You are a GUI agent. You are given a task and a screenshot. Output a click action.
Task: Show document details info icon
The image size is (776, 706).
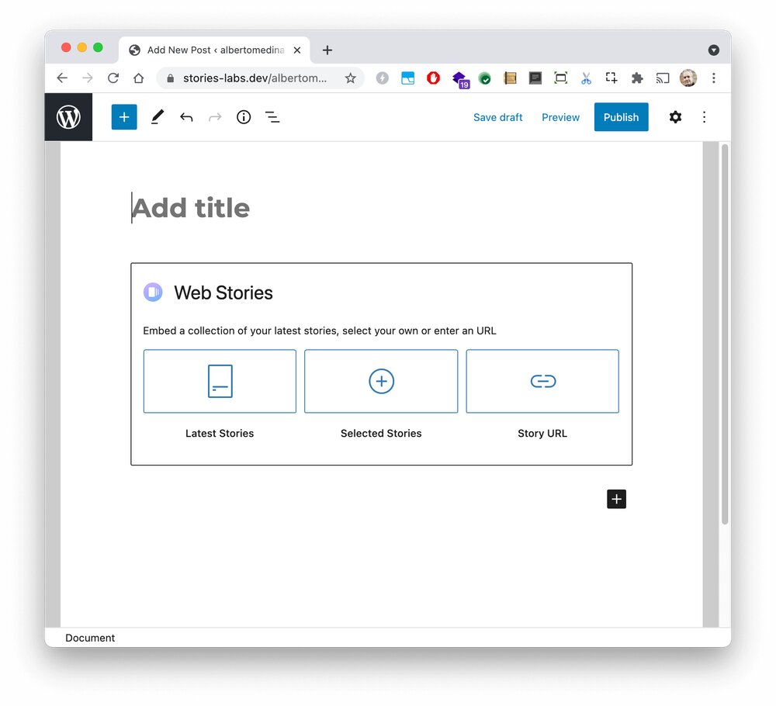[x=244, y=117]
